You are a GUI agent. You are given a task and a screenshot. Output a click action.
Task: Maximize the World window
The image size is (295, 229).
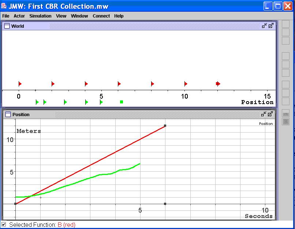click(271, 26)
